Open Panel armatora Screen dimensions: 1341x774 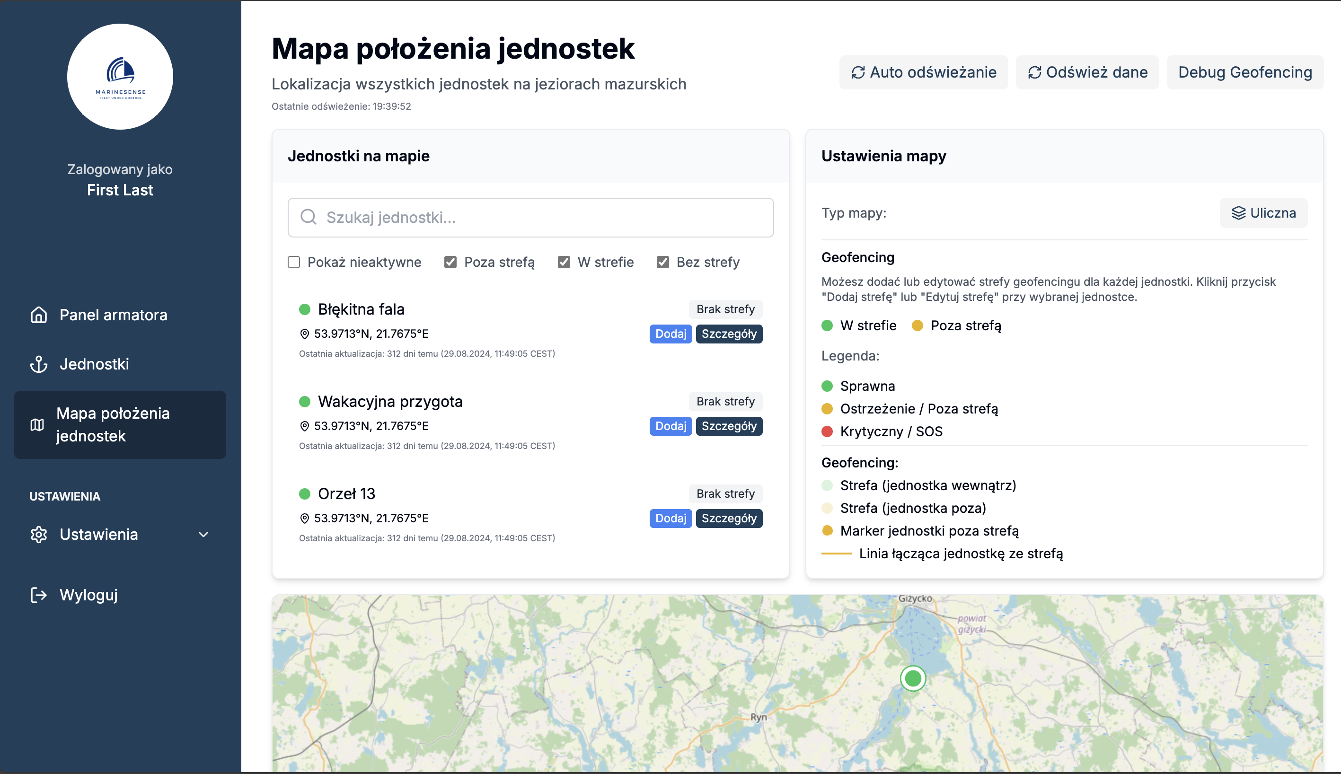[120, 315]
